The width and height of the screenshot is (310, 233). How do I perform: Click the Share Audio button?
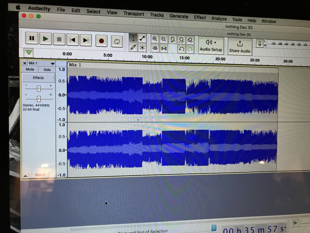point(240,47)
